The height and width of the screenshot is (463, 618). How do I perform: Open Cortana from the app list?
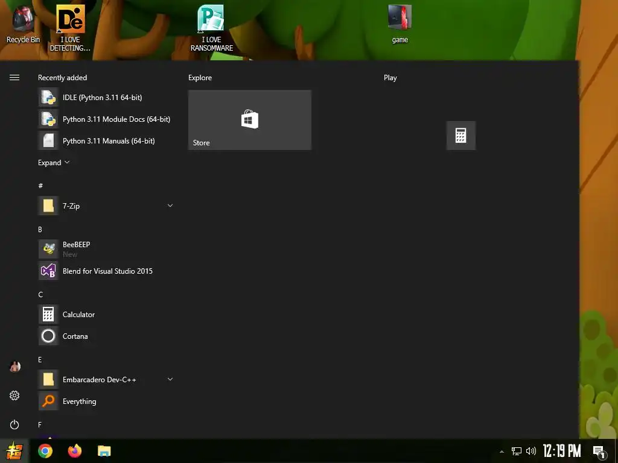tap(106, 336)
